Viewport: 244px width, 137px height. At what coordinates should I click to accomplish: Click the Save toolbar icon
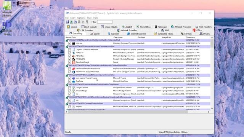pyautogui.click(x=67, y=22)
